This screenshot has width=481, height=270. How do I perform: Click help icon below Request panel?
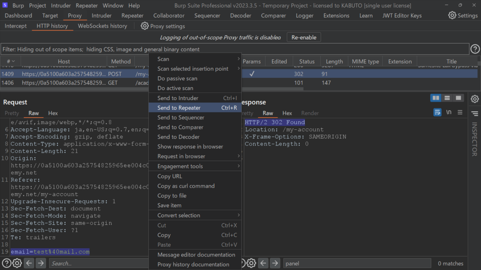coord(6,263)
